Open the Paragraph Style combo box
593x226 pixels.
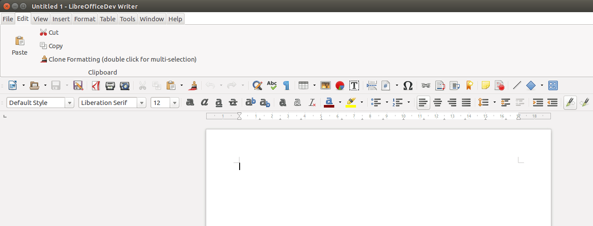[40, 103]
